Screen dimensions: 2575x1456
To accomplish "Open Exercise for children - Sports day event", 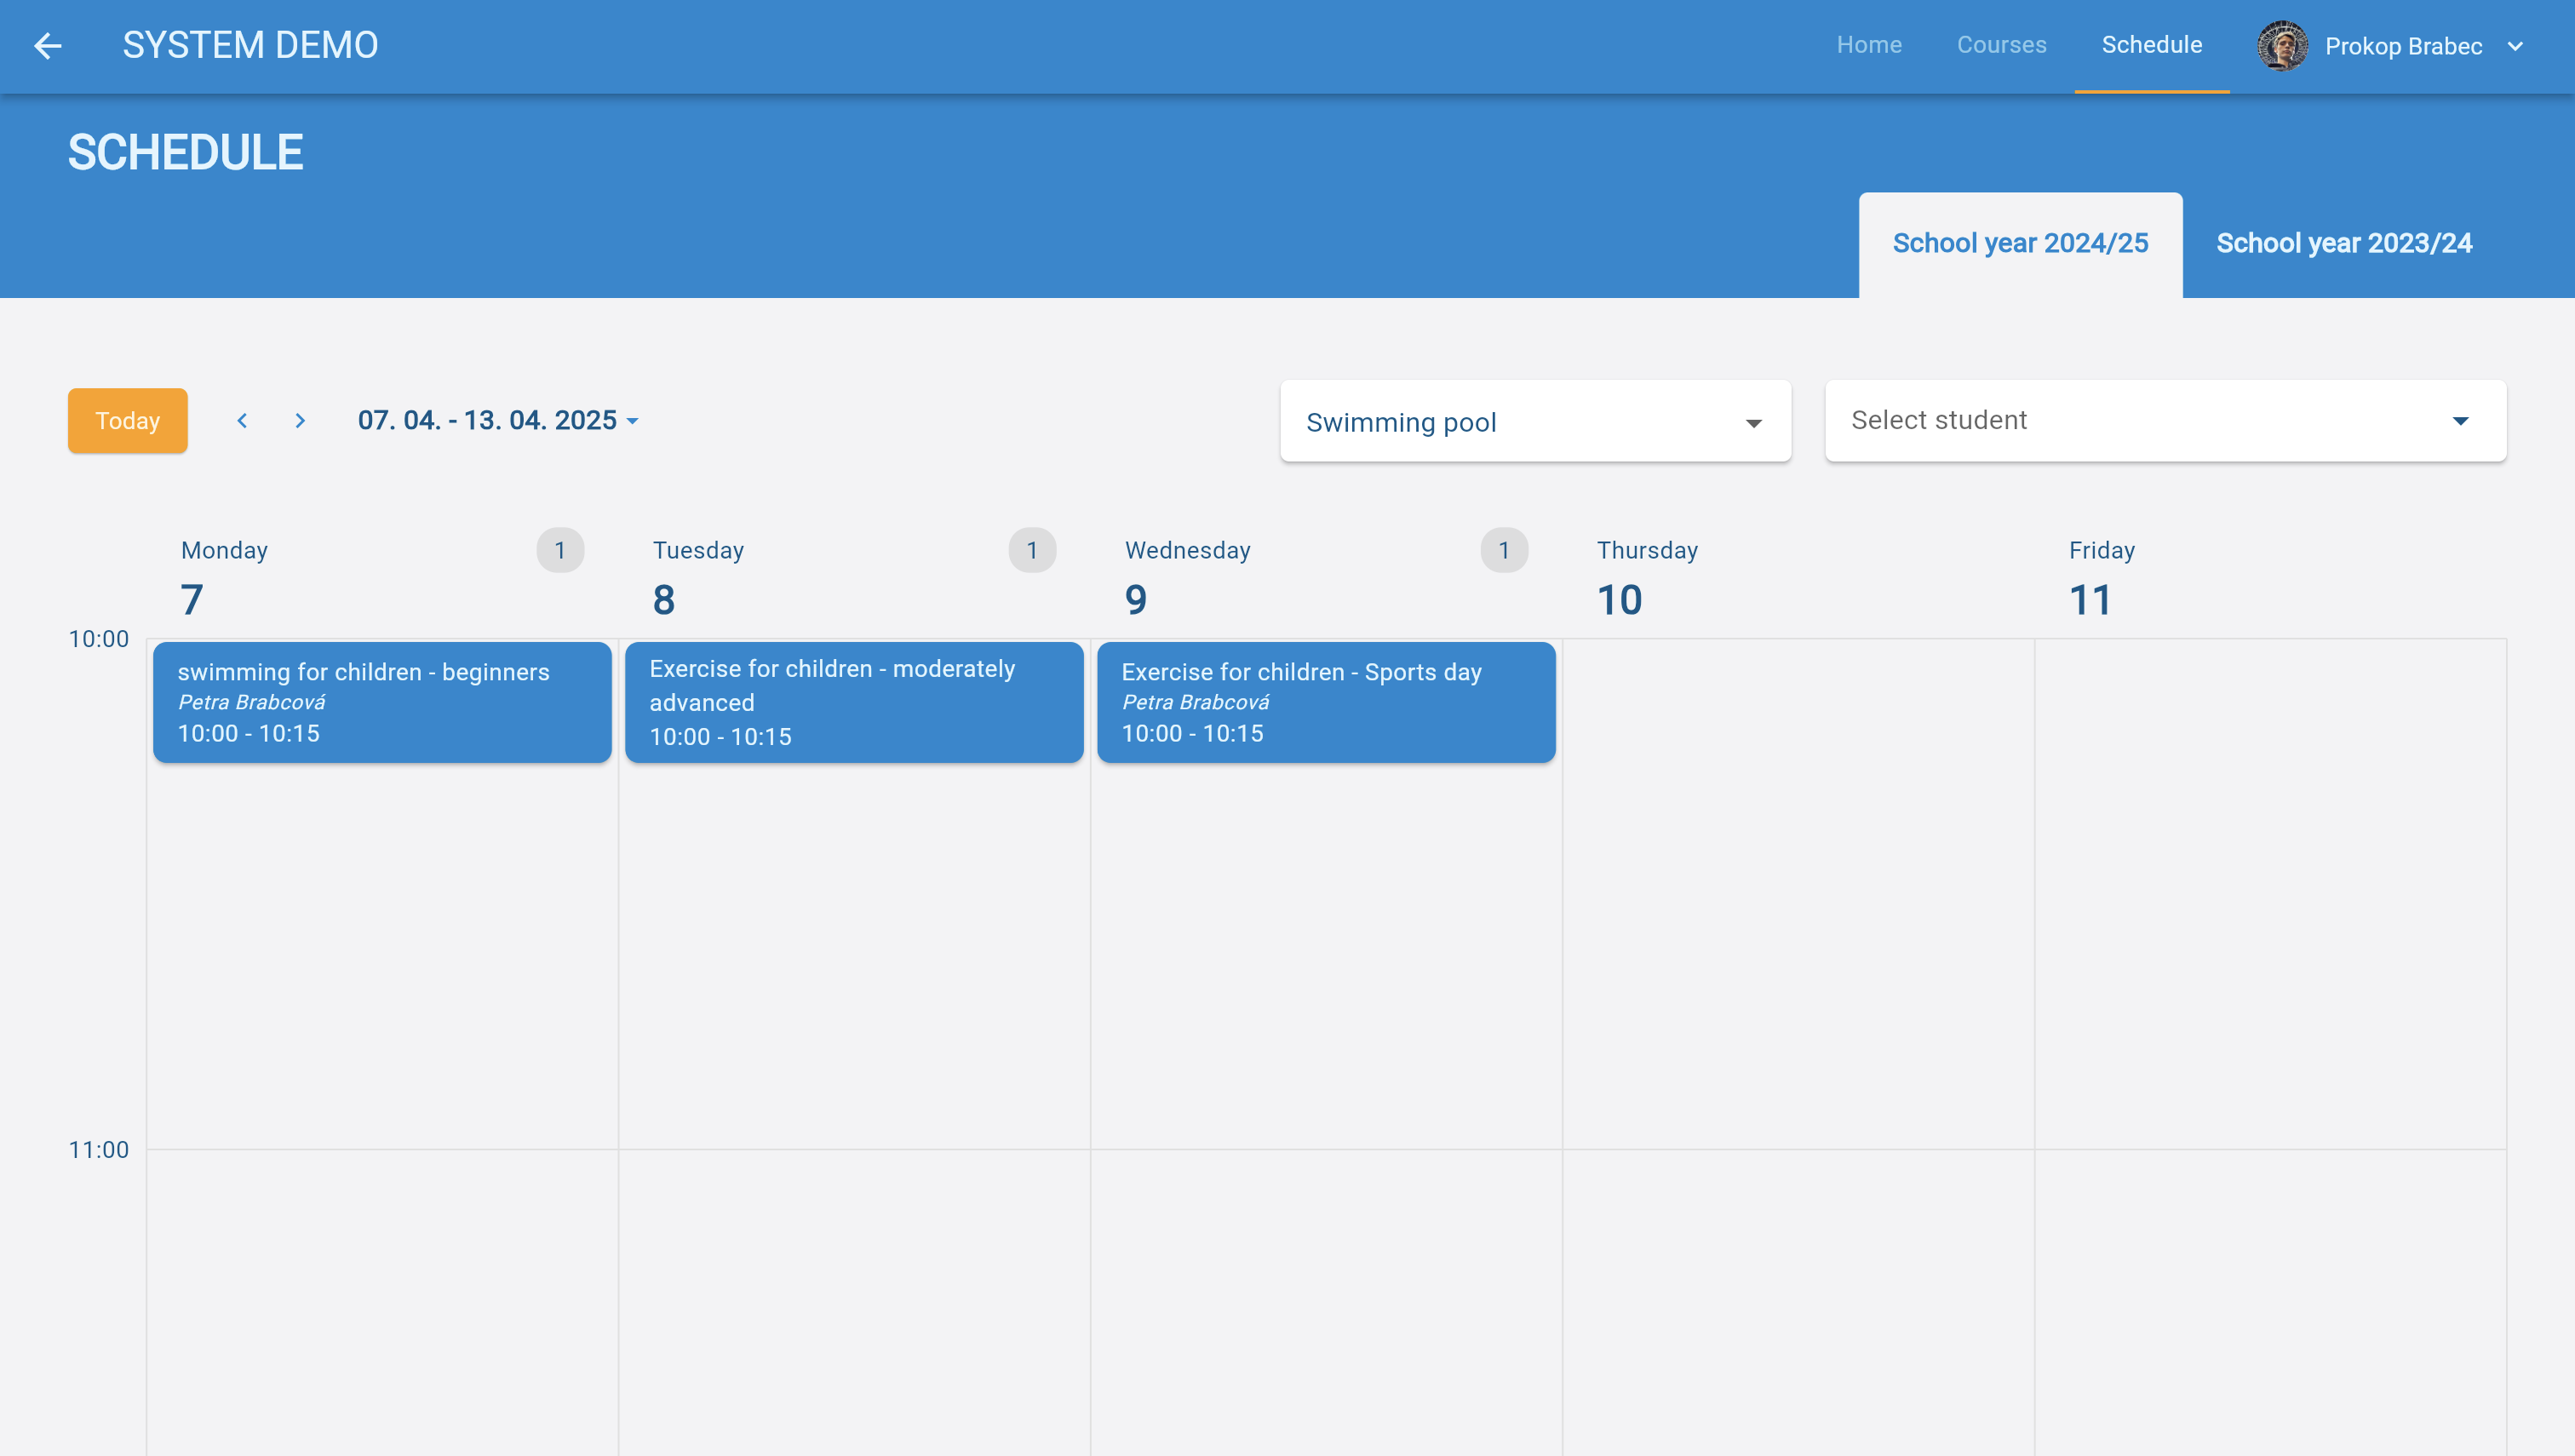I will click(x=1326, y=702).
